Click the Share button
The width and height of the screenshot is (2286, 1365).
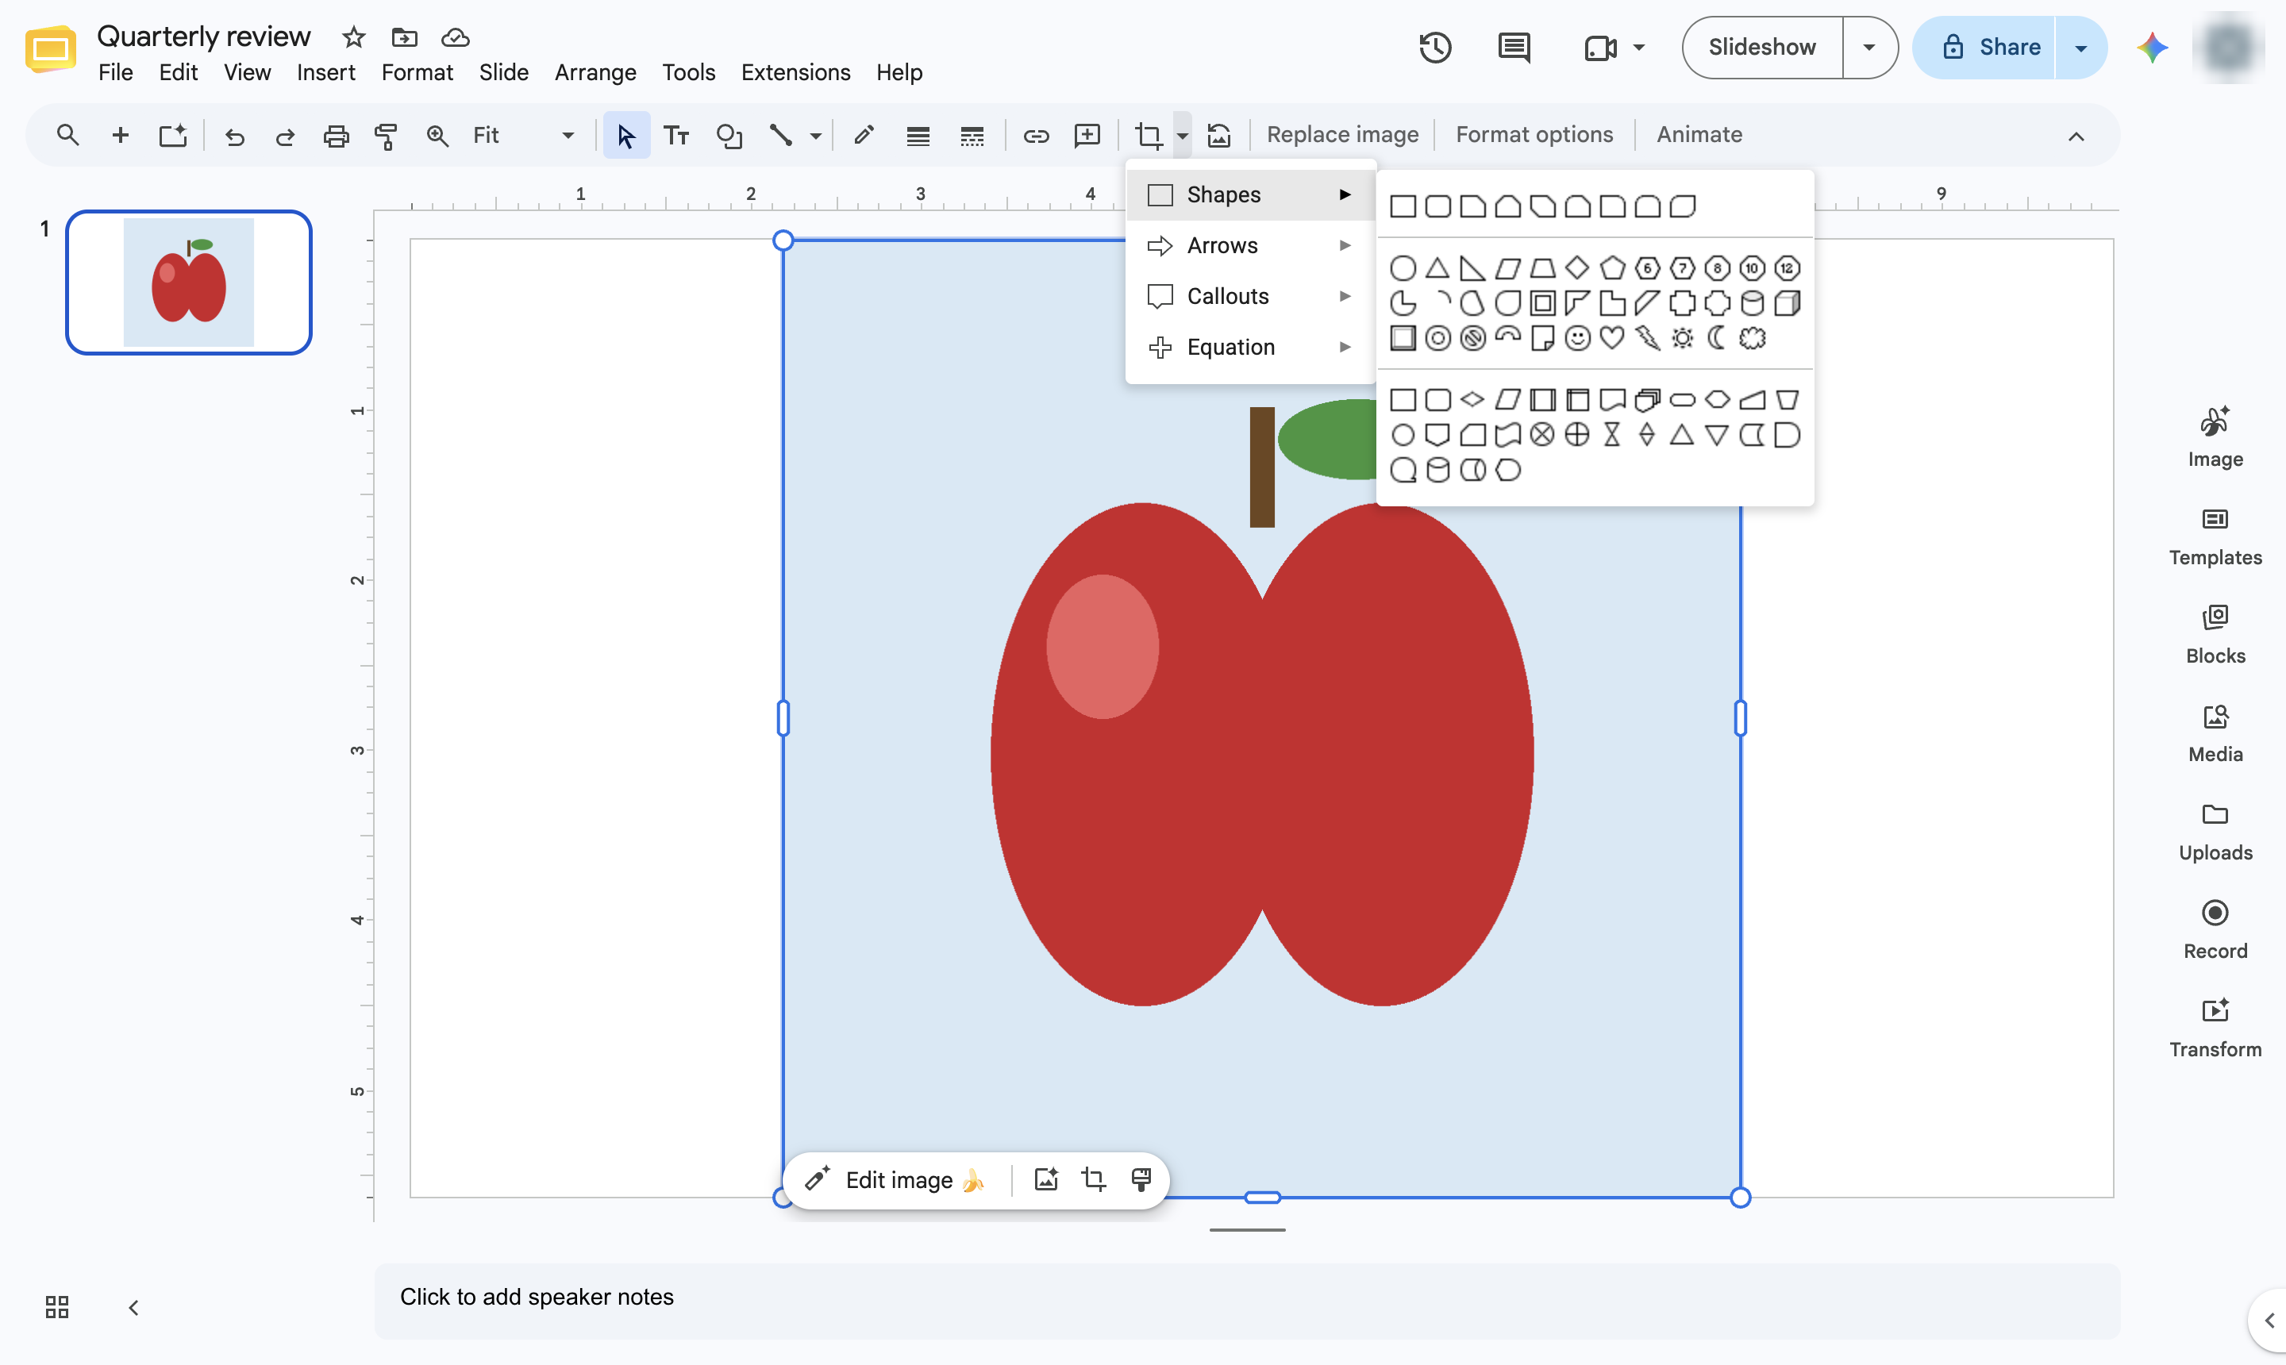click(1984, 47)
